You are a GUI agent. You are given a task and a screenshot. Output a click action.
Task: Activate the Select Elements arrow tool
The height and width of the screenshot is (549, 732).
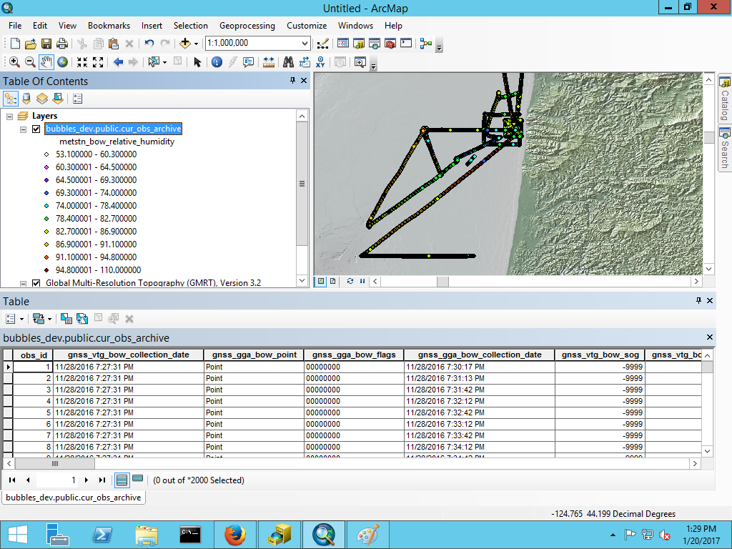(197, 62)
